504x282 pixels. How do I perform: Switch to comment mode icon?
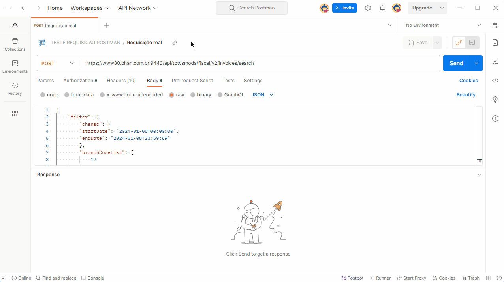click(472, 43)
